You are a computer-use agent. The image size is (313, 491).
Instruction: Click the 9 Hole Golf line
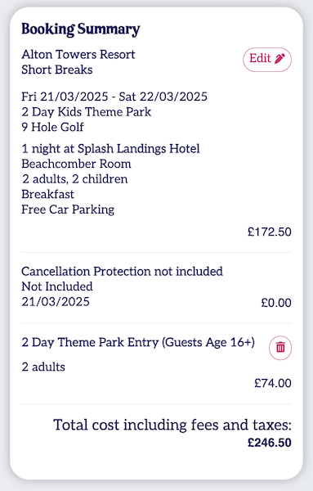pyautogui.click(x=52, y=127)
